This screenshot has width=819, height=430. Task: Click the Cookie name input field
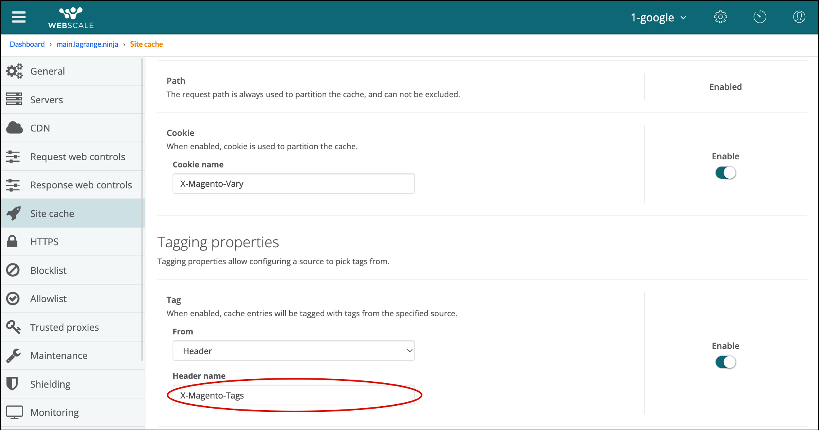click(294, 184)
